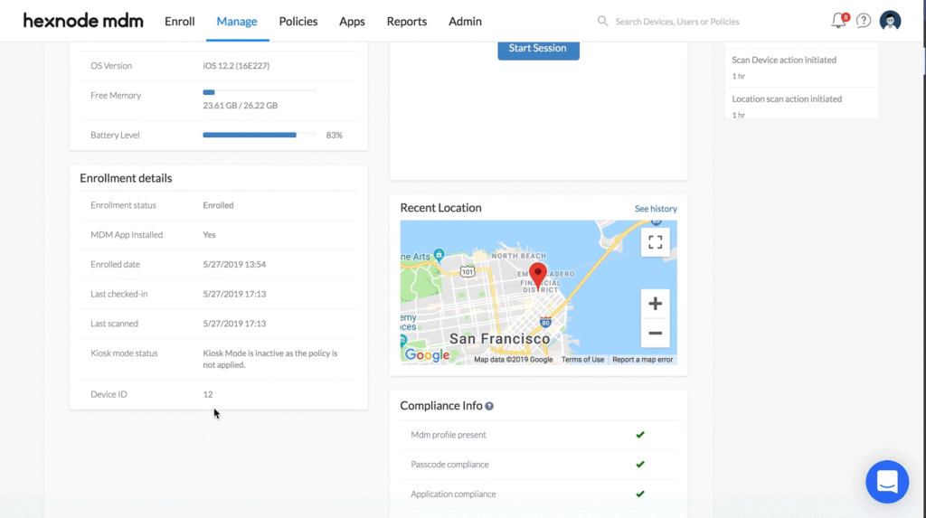926x518 pixels.
Task: Open the notifications bell icon
Action: (838, 21)
